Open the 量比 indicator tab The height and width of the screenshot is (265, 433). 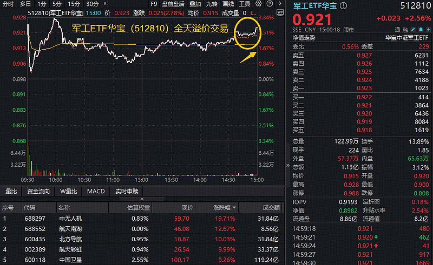11,191
